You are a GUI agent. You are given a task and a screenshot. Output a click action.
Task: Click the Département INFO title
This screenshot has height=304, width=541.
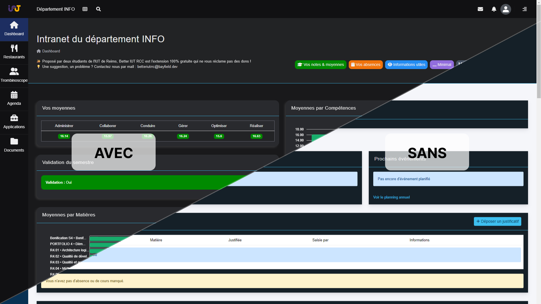coord(56,9)
